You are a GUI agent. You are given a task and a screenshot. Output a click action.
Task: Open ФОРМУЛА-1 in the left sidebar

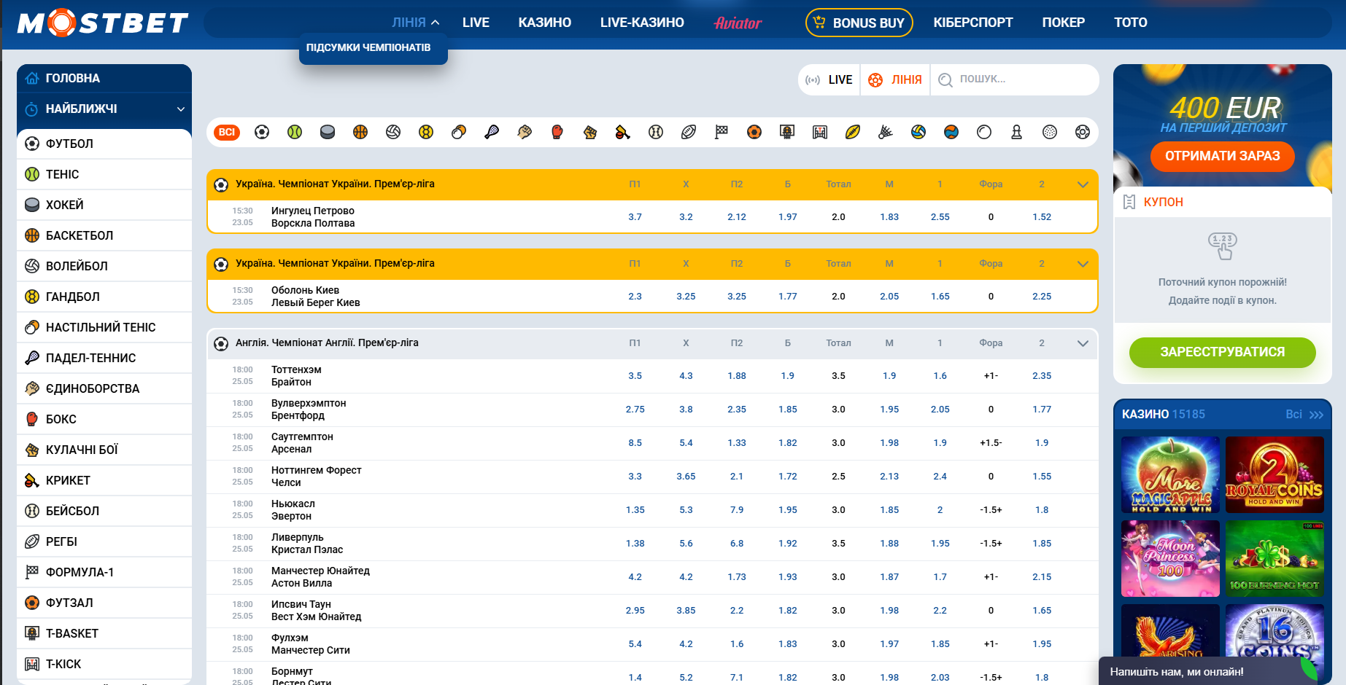[104, 572]
